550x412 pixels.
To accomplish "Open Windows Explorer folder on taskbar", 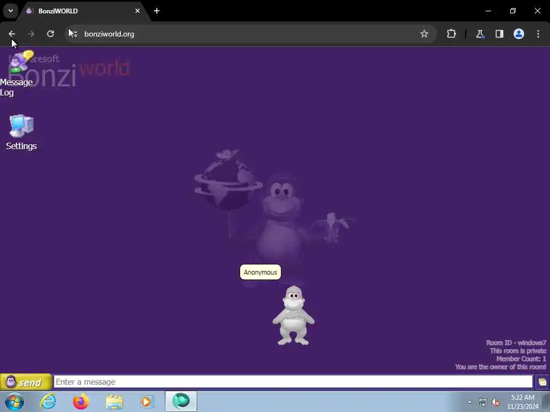I will (x=114, y=401).
